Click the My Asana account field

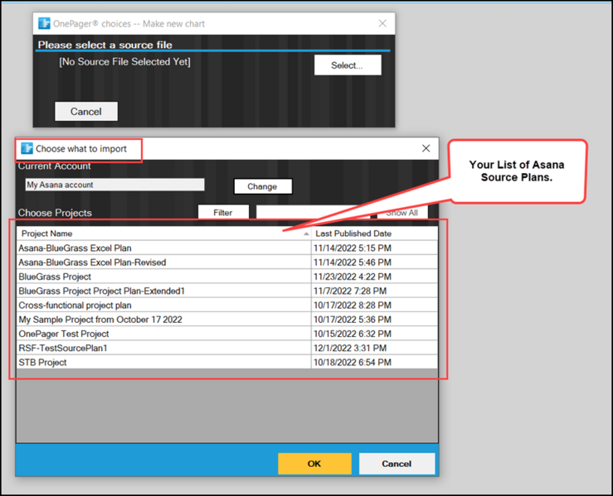(114, 185)
